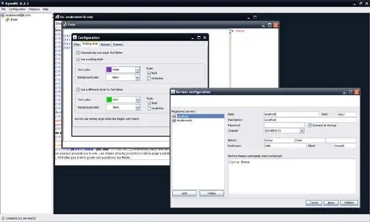The height and width of the screenshot is (222, 370).
Task: Toggle Bold in the writing style group
Action: [x=149, y=73]
